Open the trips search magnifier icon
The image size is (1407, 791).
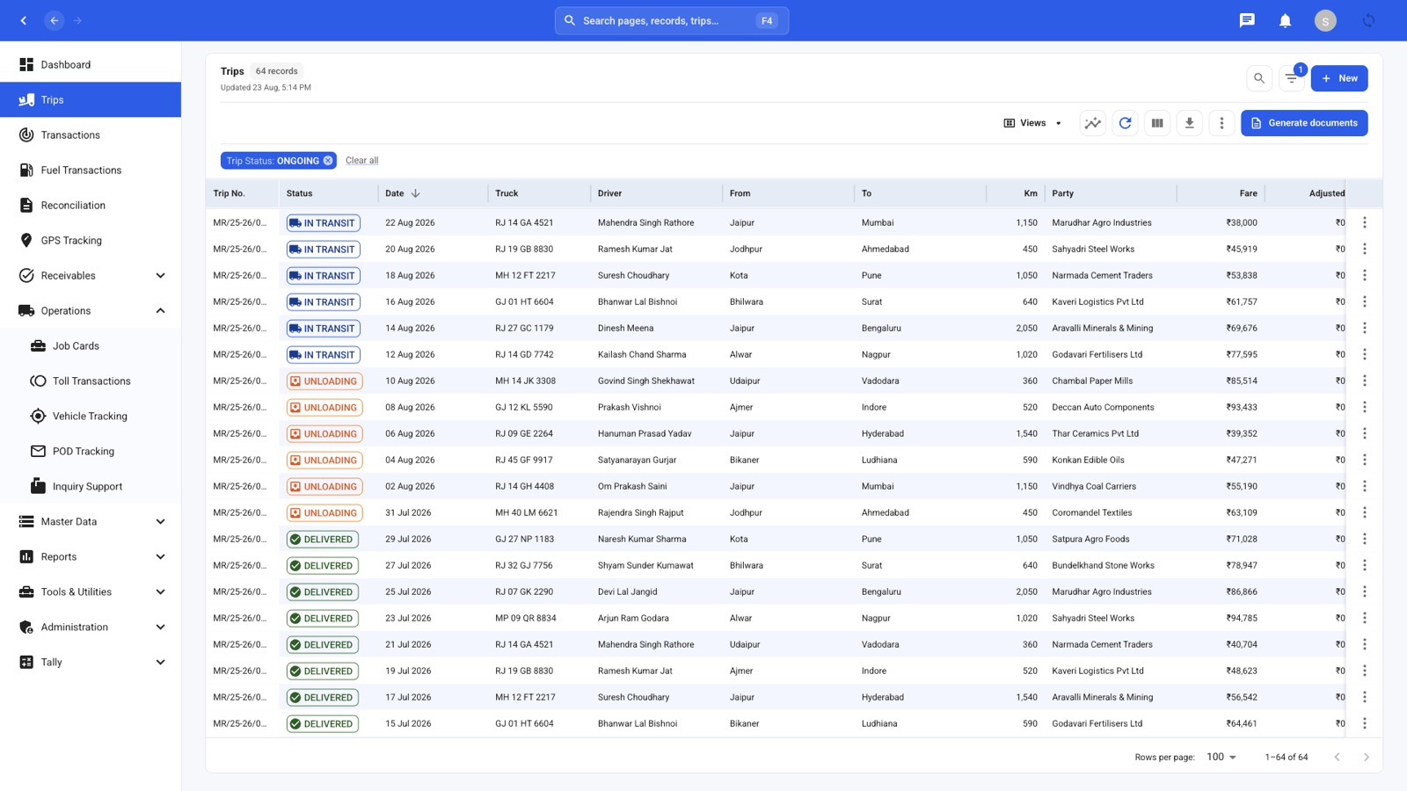point(1259,78)
